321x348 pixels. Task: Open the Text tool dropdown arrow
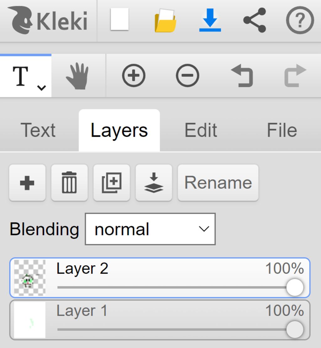tap(41, 88)
